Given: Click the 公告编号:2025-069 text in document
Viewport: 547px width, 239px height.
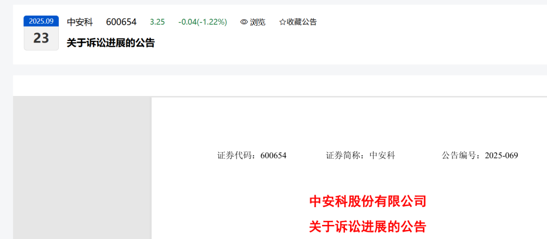Looking at the screenshot, I should click(480, 156).
